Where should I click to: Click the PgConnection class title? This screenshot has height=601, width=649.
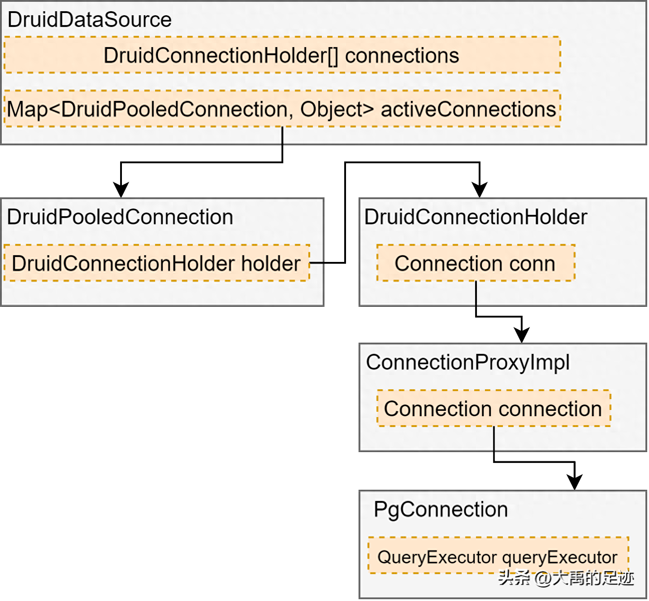point(441,510)
